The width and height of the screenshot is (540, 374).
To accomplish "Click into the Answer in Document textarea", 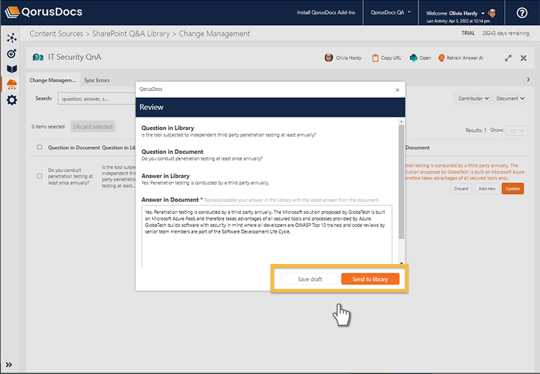I will [x=267, y=236].
